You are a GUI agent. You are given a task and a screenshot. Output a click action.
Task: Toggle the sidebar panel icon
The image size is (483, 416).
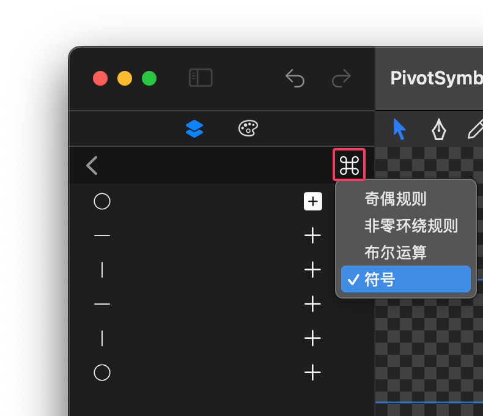click(x=201, y=78)
